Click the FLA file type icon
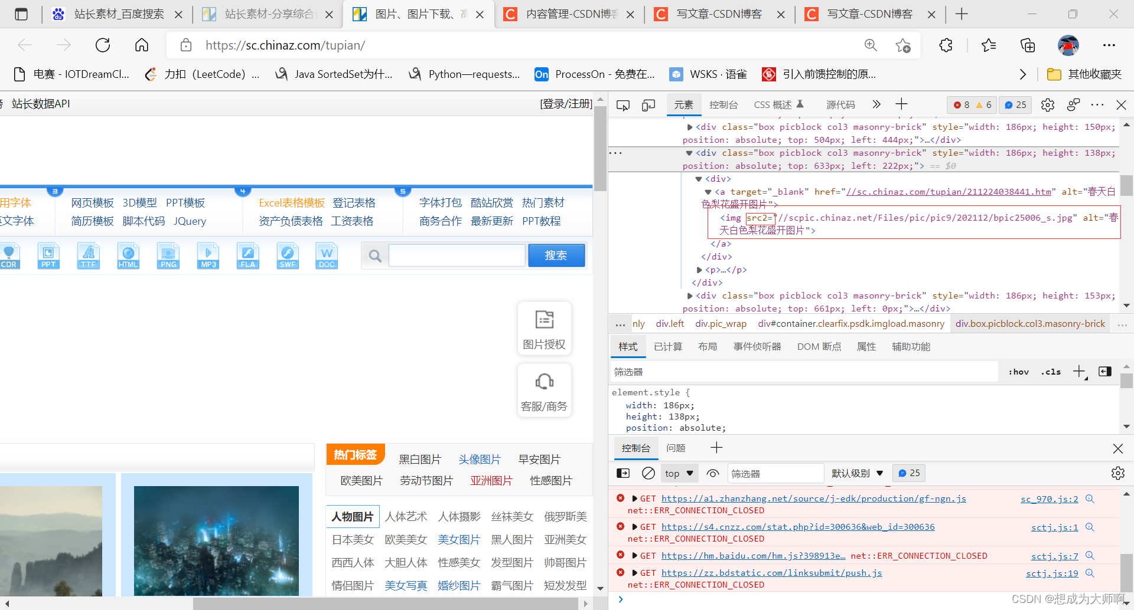 pos(248,255)
